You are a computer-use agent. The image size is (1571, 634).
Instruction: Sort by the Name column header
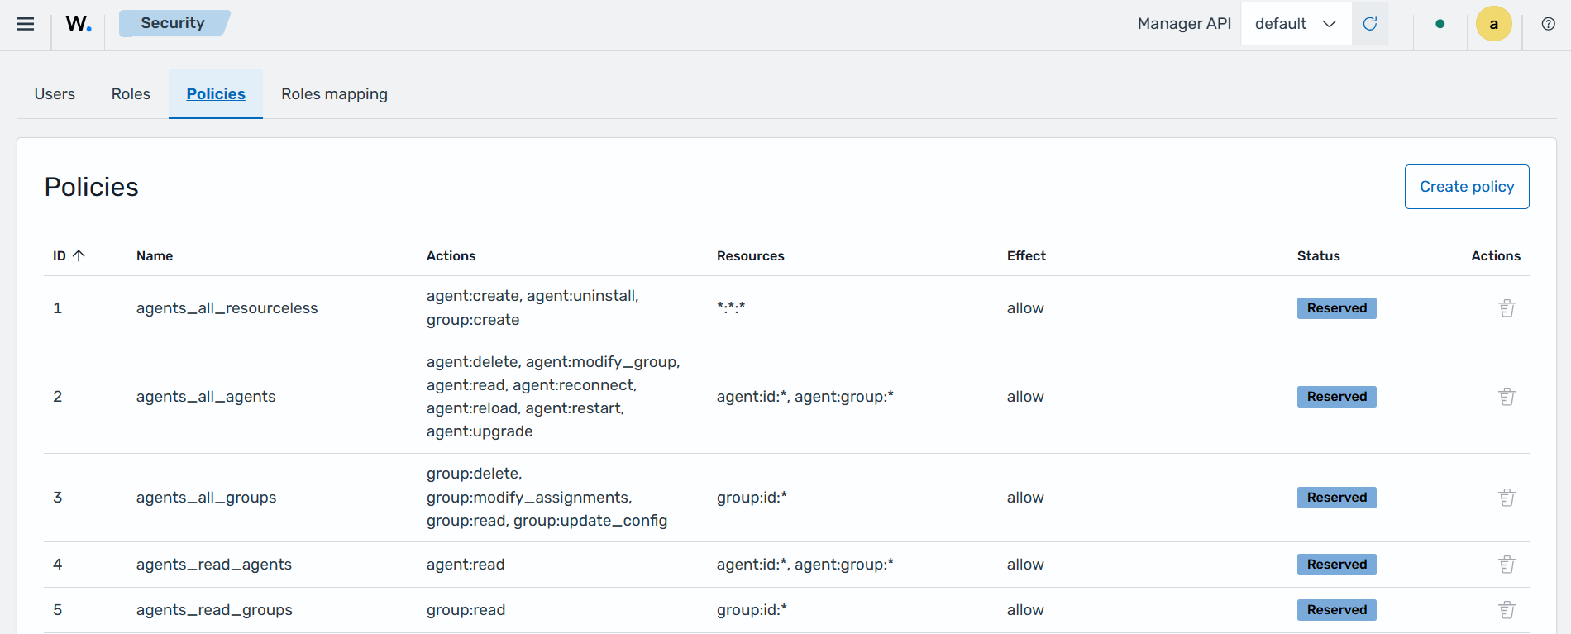pyautogui.click(x=155, y=256)
